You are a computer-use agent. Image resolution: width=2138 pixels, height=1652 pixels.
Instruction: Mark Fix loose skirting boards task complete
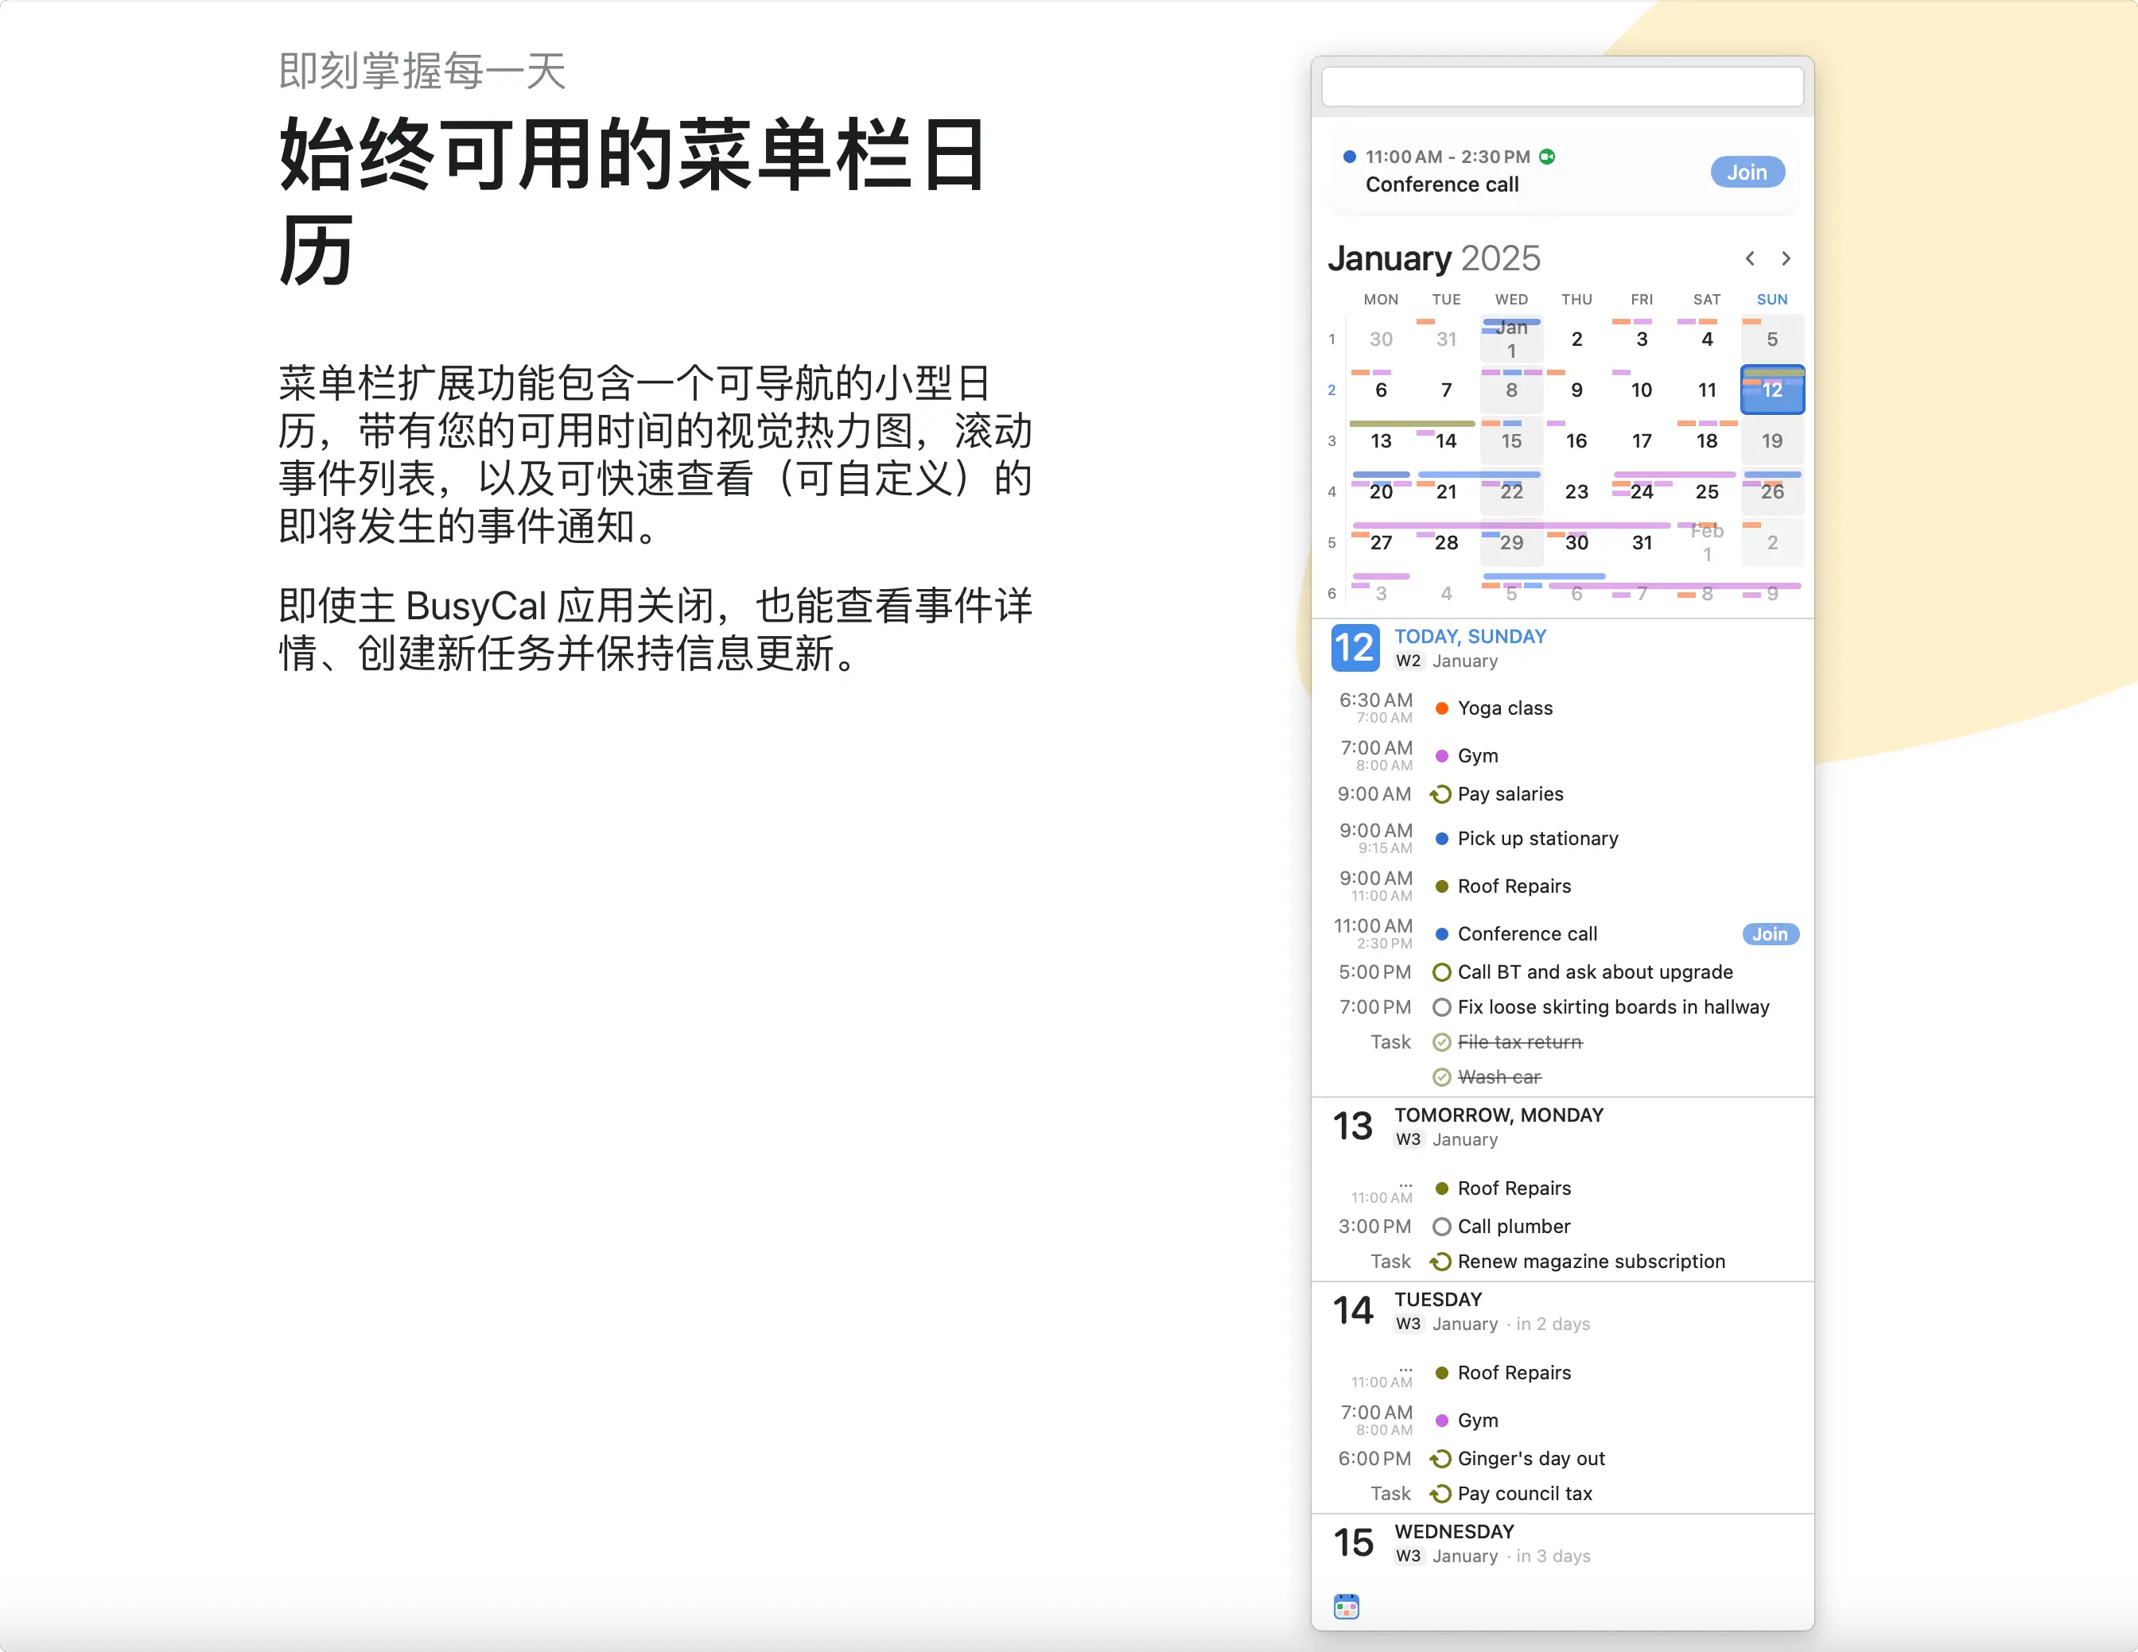click(x=1441, y=1007)
